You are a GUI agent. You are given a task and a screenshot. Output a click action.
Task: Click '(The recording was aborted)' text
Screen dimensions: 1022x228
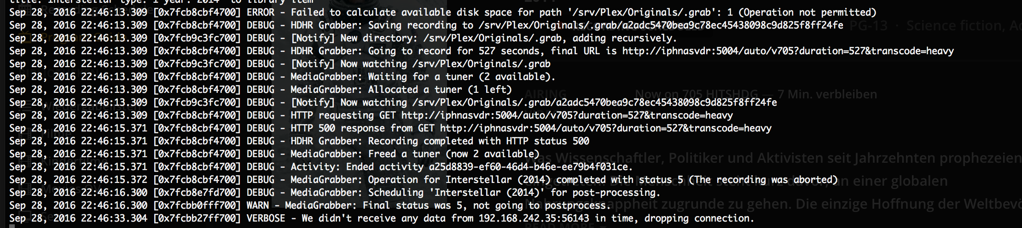[x=763, y=180]
